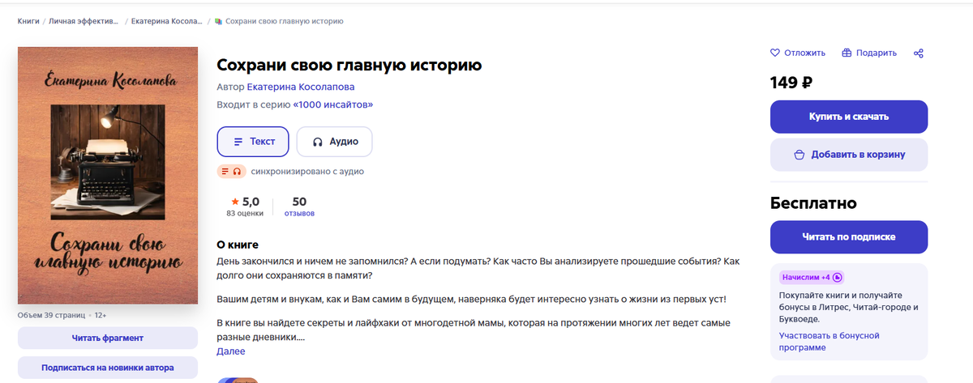
Task: Click the book icon in the breadcrumb
Action: 219,21
